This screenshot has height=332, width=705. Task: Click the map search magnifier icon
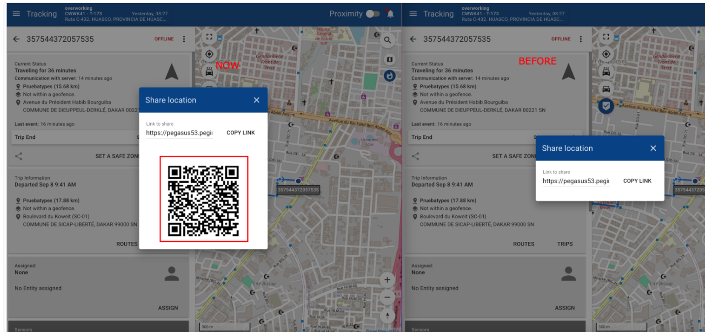[388, 40]
